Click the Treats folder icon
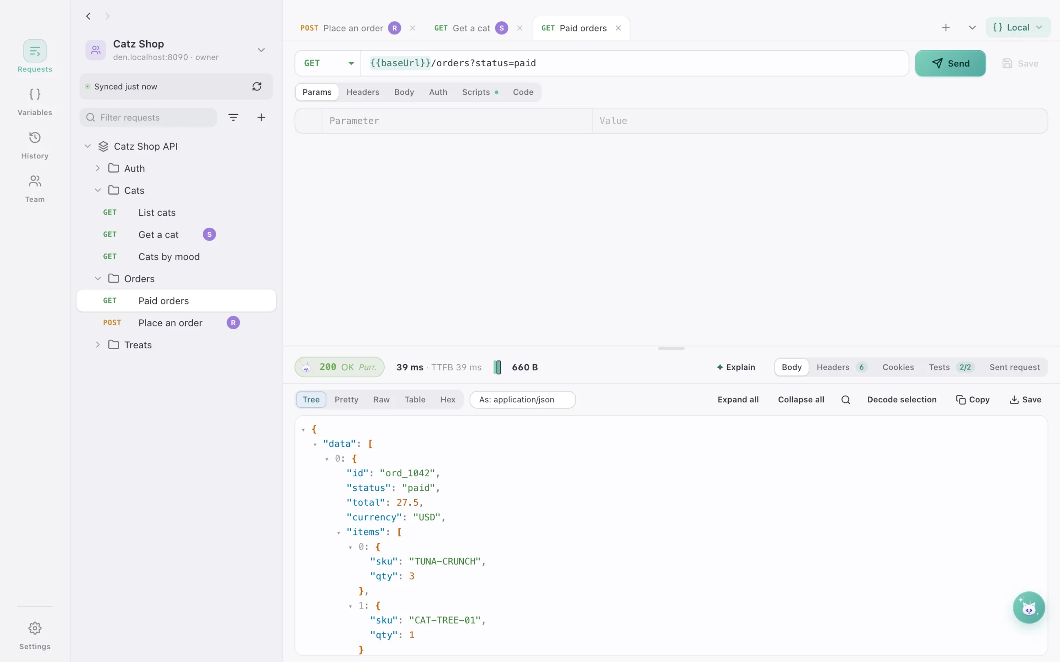1060x662 pixels. (x=114, y=345)
